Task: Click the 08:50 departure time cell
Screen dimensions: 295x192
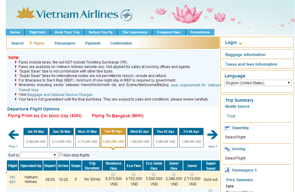Action: coord(50,180)
